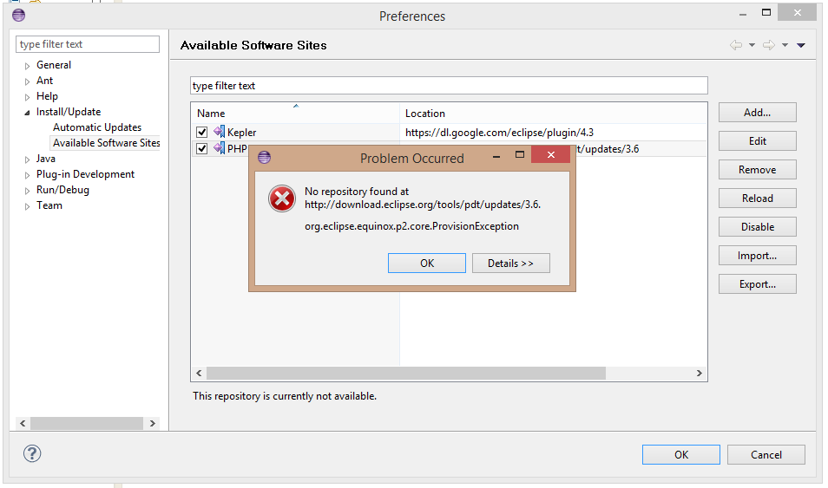Click the tree panel horizontal scrollbar thumb
This screenshot has width=828, height=488.
click(87, 423)
